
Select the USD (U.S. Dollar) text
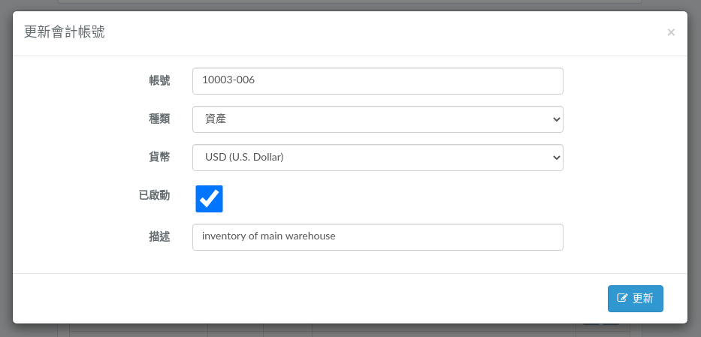[244, 157]
